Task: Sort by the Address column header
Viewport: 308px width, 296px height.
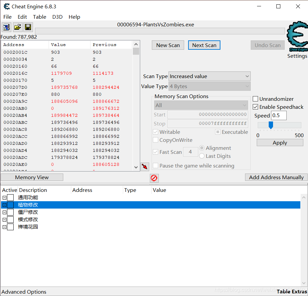Action: tap(25, 45)
